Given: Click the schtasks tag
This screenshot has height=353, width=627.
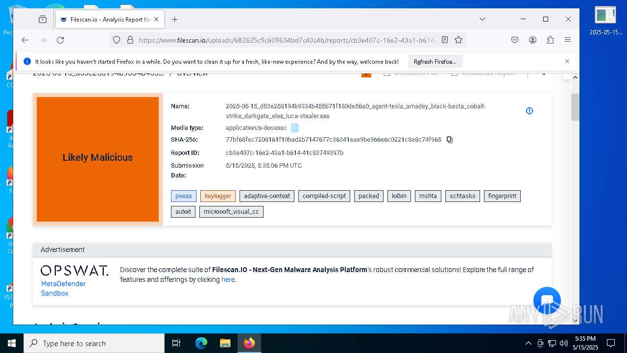Looking at the screenshot, I should coord(462,196).
